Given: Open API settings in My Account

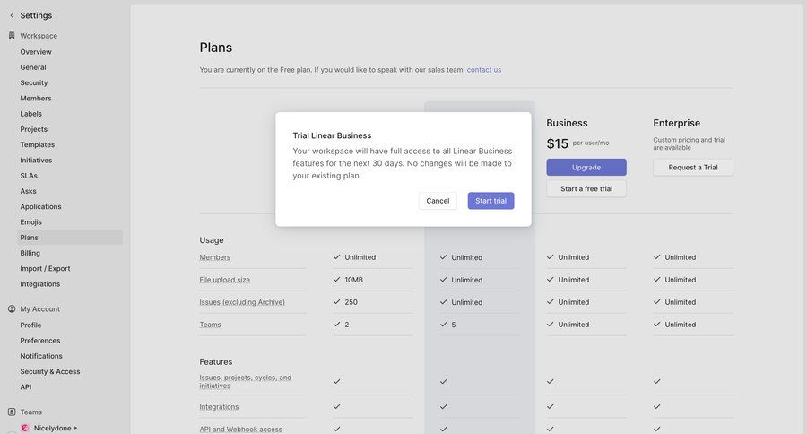Looking at the screenshot, I should [x=26, y=386].
